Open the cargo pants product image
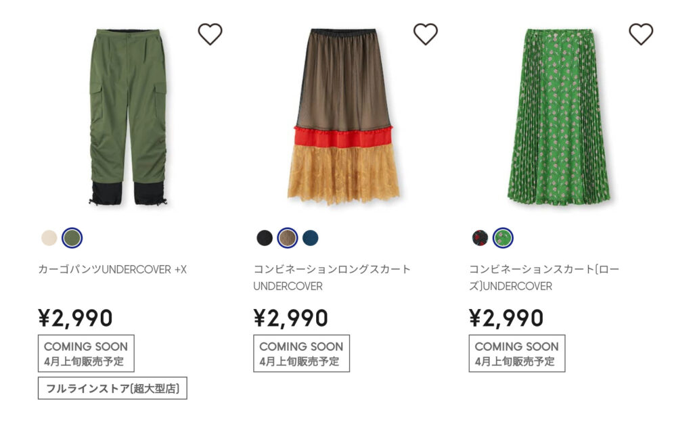The image size is (693, 432). [128, 117]
